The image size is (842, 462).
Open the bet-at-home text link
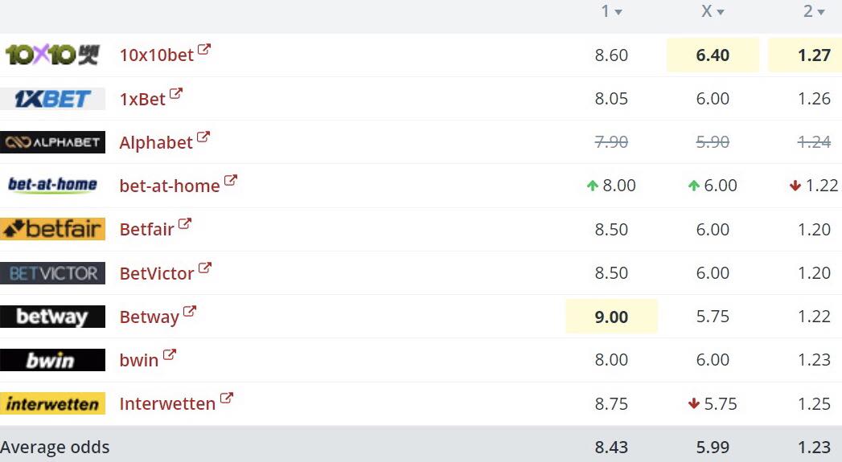click(170, 186)
